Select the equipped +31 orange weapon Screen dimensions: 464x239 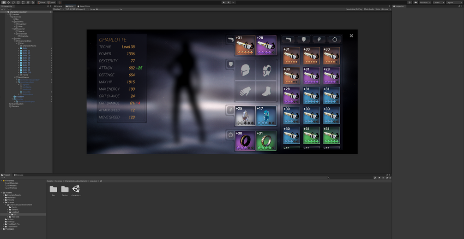pos(245,46)
